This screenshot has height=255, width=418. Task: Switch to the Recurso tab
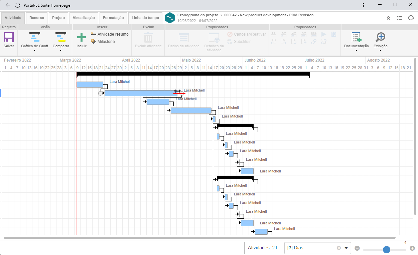click(x=37, y=18)
